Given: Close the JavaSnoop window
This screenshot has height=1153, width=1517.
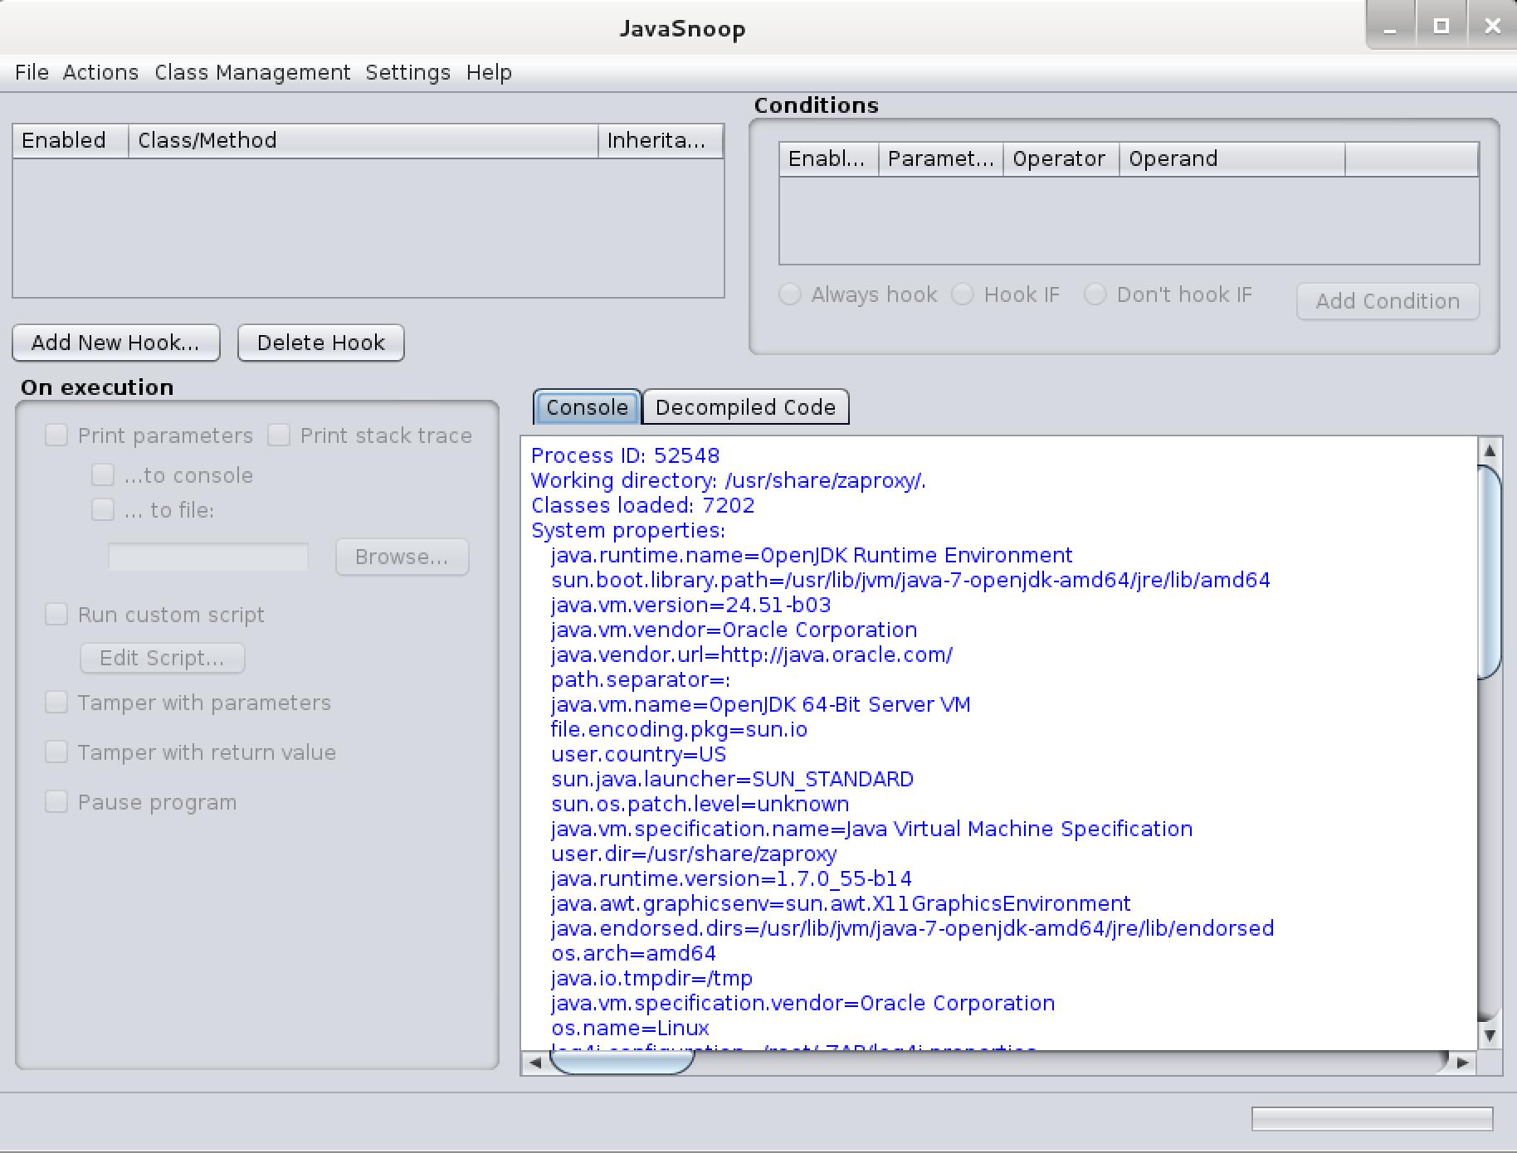Looking at the screenshot, I should coord(1492,27).
